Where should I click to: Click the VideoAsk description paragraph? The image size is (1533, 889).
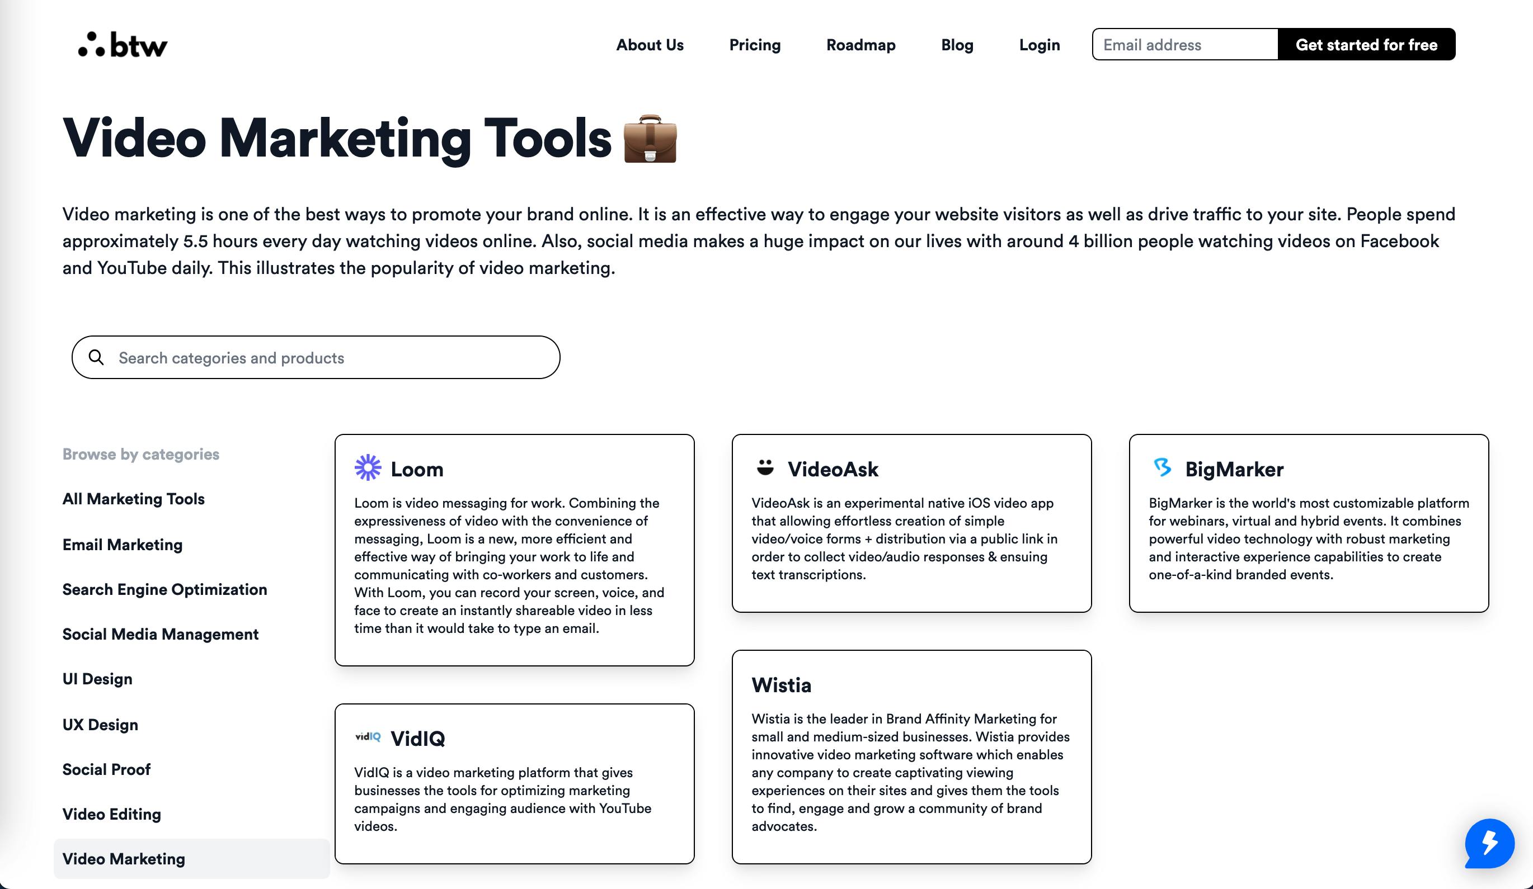905,539
